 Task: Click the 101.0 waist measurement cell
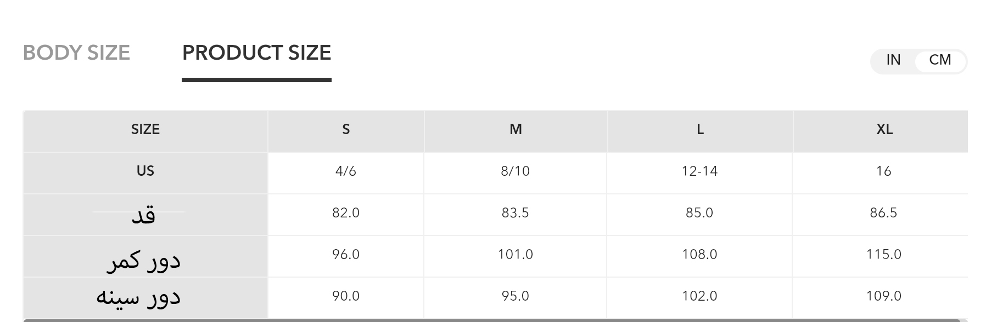pyautogui.click(x=516, y=255)
